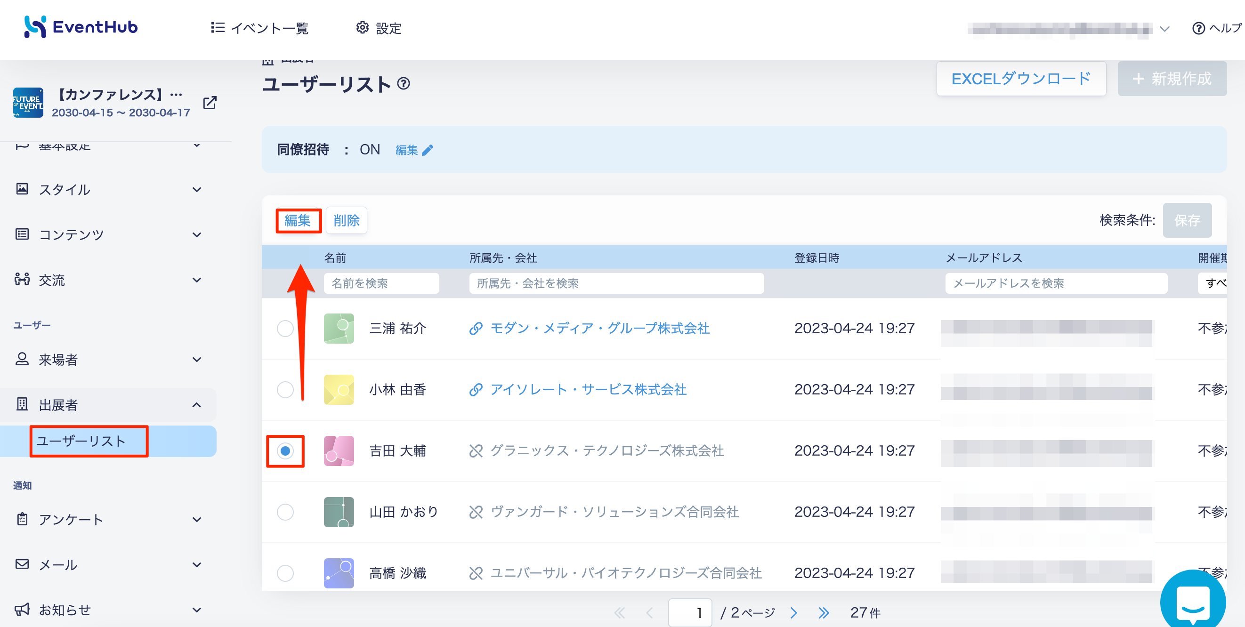Collapse the 出展者 sidebar section
The height and width of the screenshot is (627, 1245).
(x=108, y=405)
